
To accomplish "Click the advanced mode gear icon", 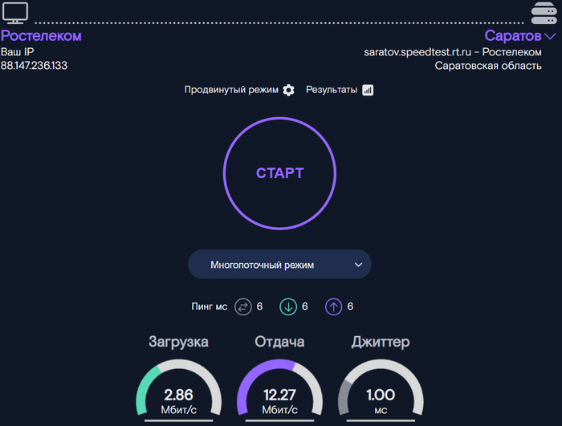I will [x=289, y=90].
